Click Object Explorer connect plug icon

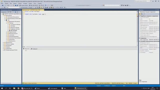tap(8, 12)
